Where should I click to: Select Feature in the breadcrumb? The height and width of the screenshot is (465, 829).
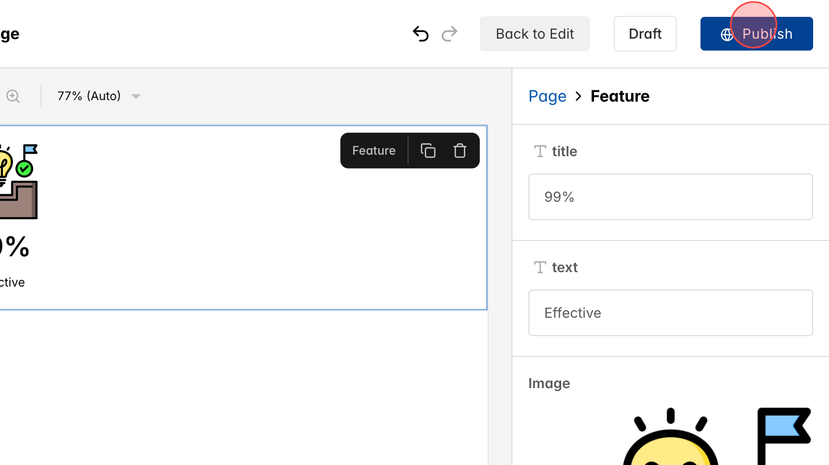620,96
